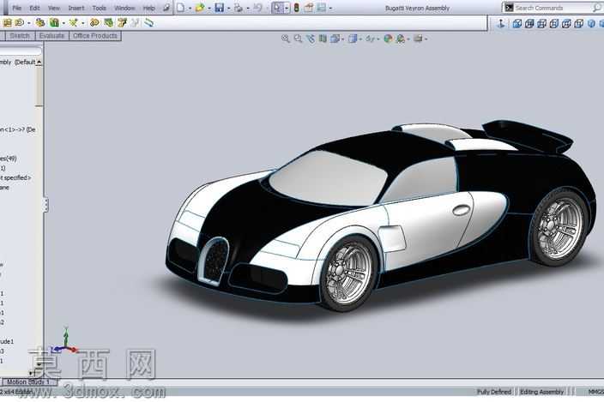
Task: Open the Motion Study 1 tab
Action: (28, 382)
